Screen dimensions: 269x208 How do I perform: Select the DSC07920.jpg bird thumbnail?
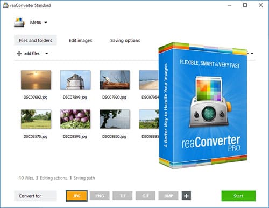point(115,80)
